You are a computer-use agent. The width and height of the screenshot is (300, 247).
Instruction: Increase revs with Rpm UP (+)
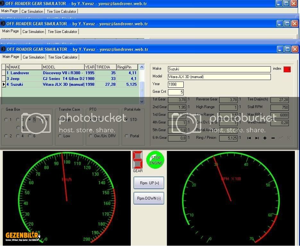149,183
